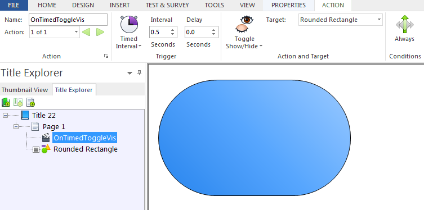Select the OnTimedToggleVis action item

85,138
